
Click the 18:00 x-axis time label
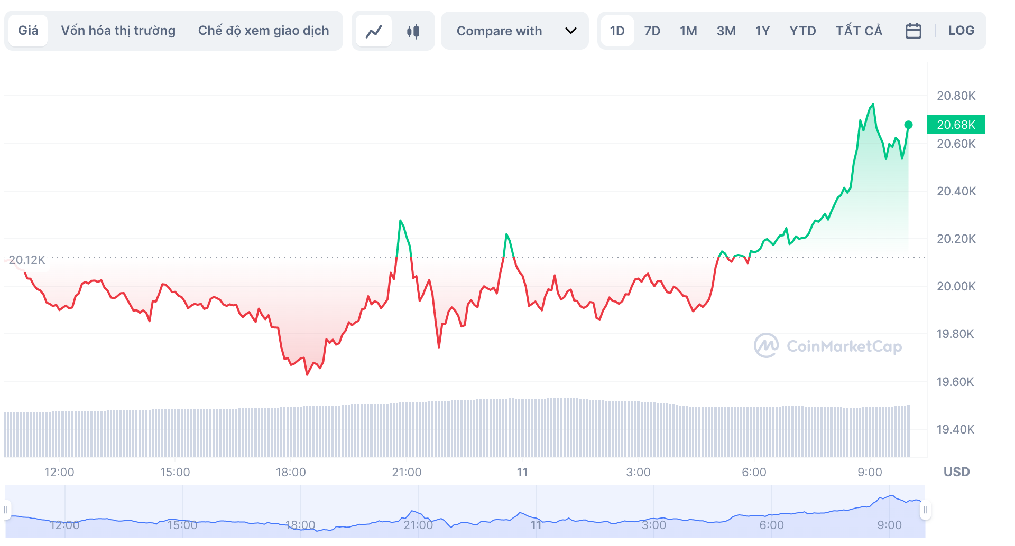tap(291, 472)
